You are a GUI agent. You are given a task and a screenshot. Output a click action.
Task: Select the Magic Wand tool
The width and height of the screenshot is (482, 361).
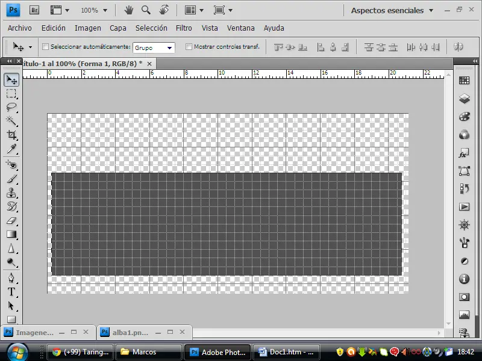point(11,121)
